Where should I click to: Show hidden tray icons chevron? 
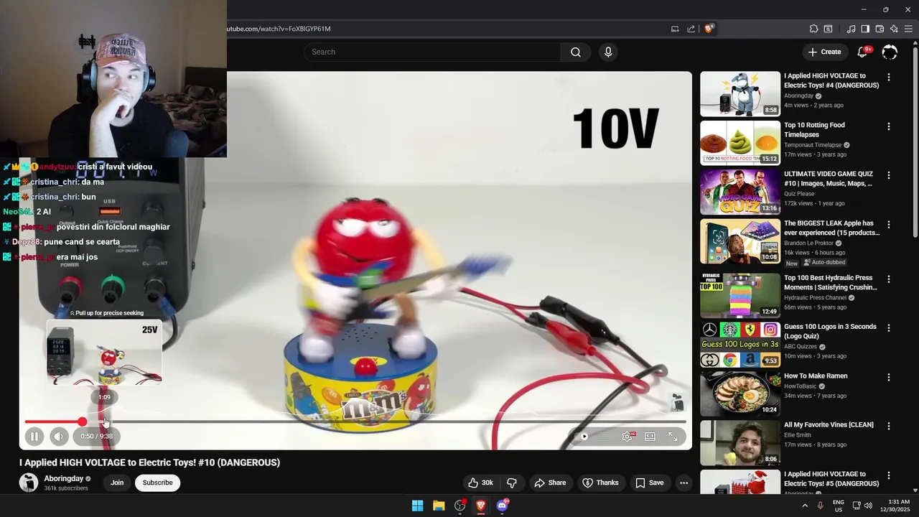[805, 506]
